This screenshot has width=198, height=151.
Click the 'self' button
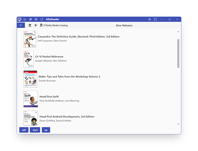[x=24, y=130]
